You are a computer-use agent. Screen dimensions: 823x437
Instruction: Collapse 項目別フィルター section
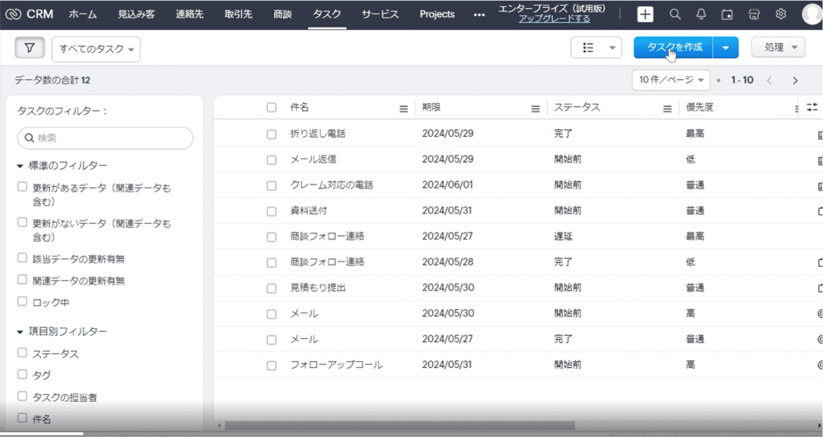20,332
